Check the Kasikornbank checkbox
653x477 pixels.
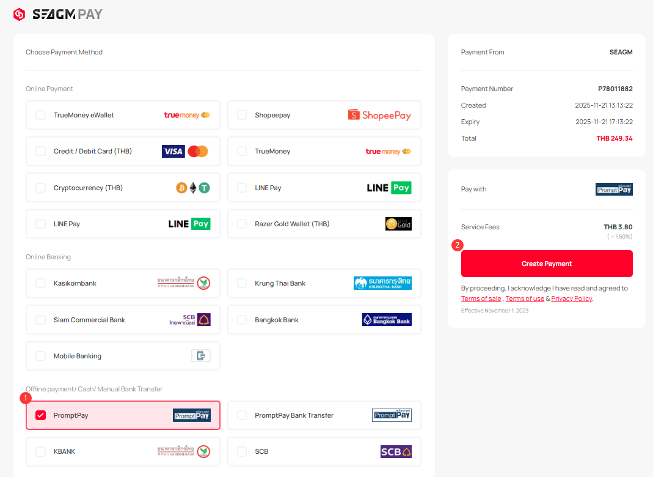(41, 283)
